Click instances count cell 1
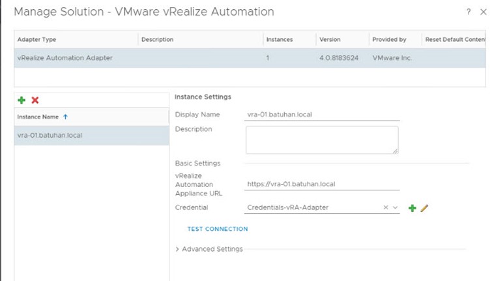The width and height of the screenshot is (492, 281). [268, 58]
